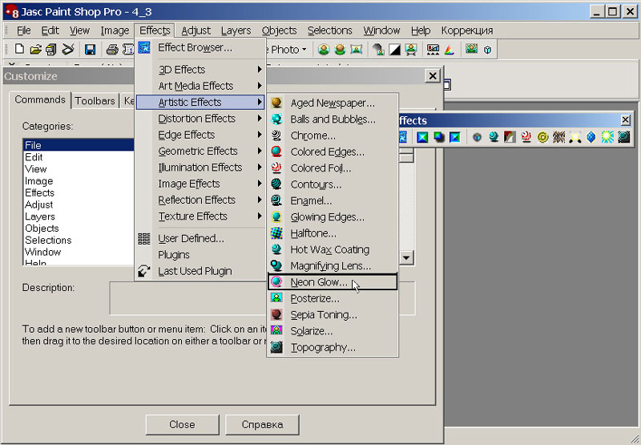
Task: Click blue gem icon in Effects toolbar
Action: [x=591, y=137]
